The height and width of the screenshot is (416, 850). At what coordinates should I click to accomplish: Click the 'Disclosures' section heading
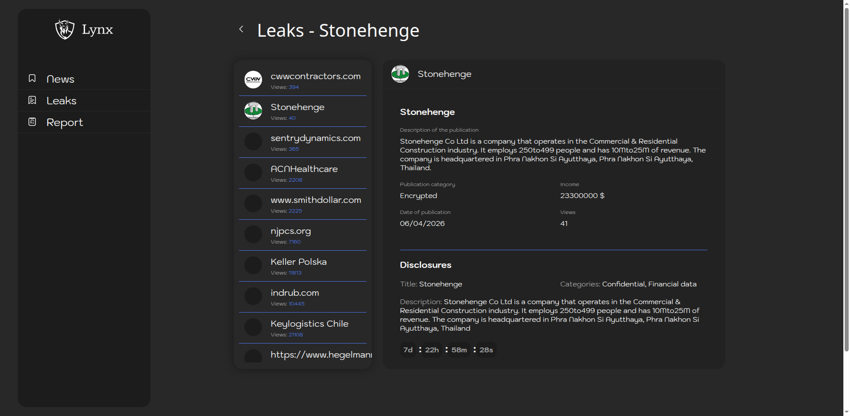pyautogui.click(x=425, y=265)
